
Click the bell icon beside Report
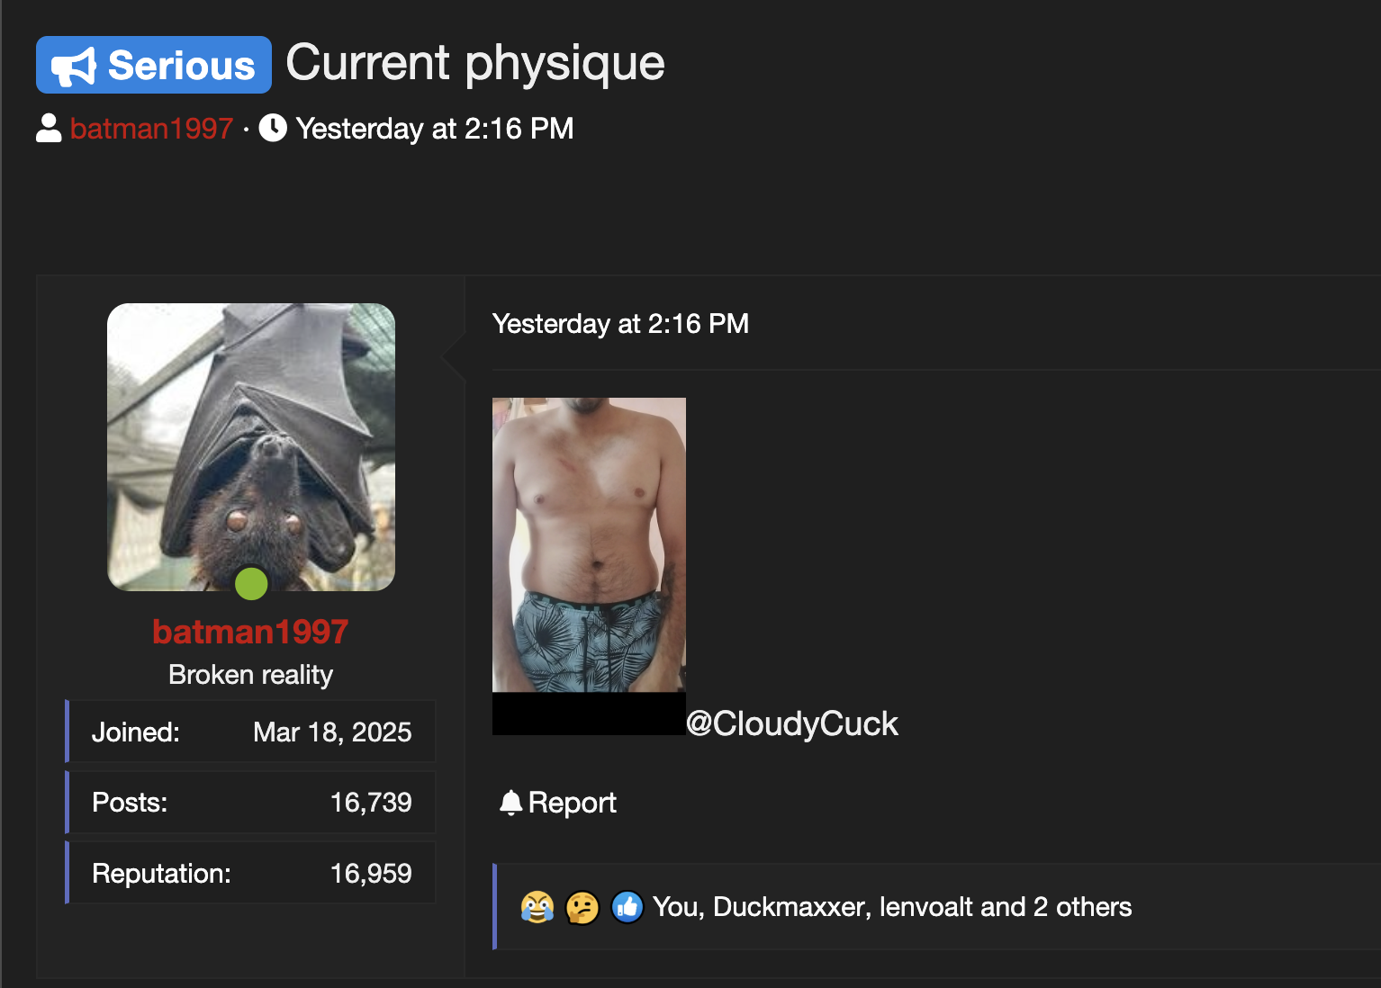(x=510, y=803)
